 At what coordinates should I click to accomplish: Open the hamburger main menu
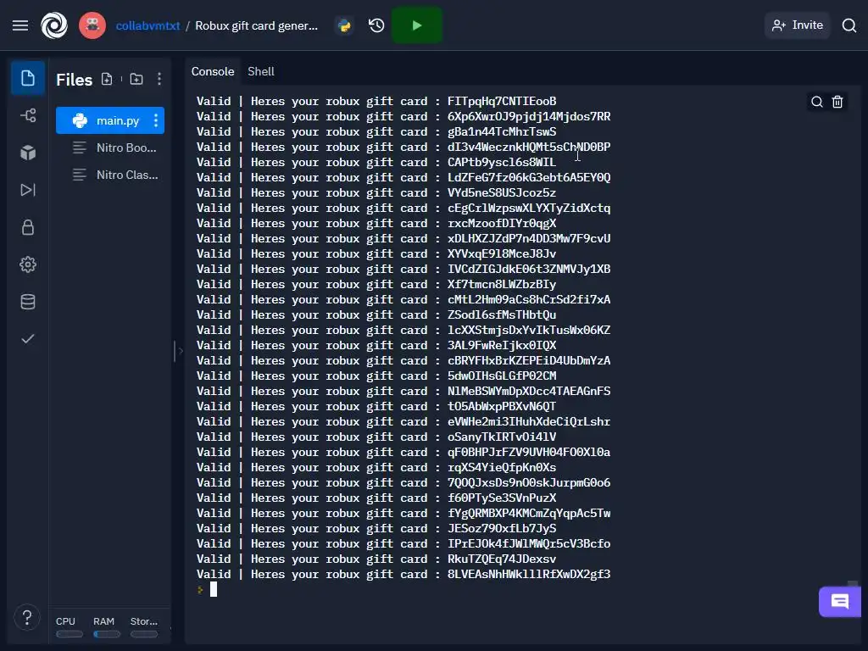coord(20,25)
